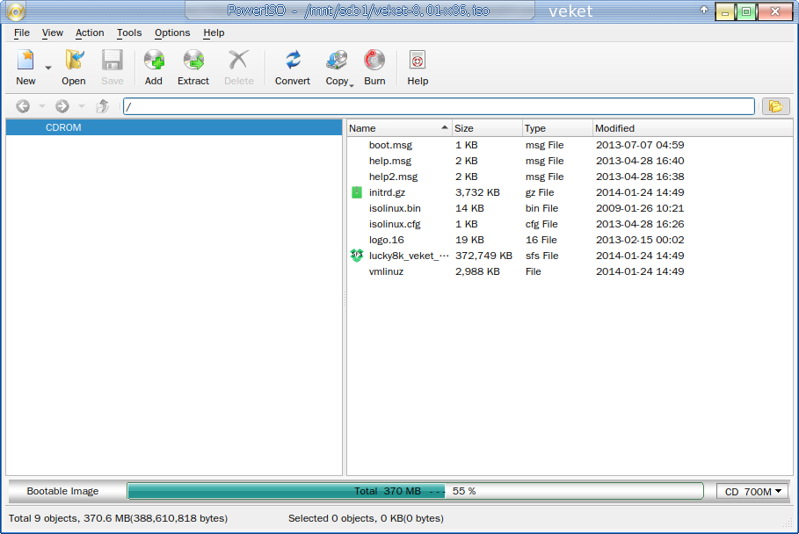Select the logo.16 file
This screenshot has width=799, height=534.
386,240
